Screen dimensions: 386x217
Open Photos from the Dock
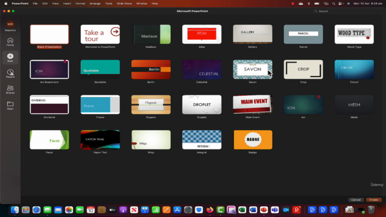[x=69, y=210]
